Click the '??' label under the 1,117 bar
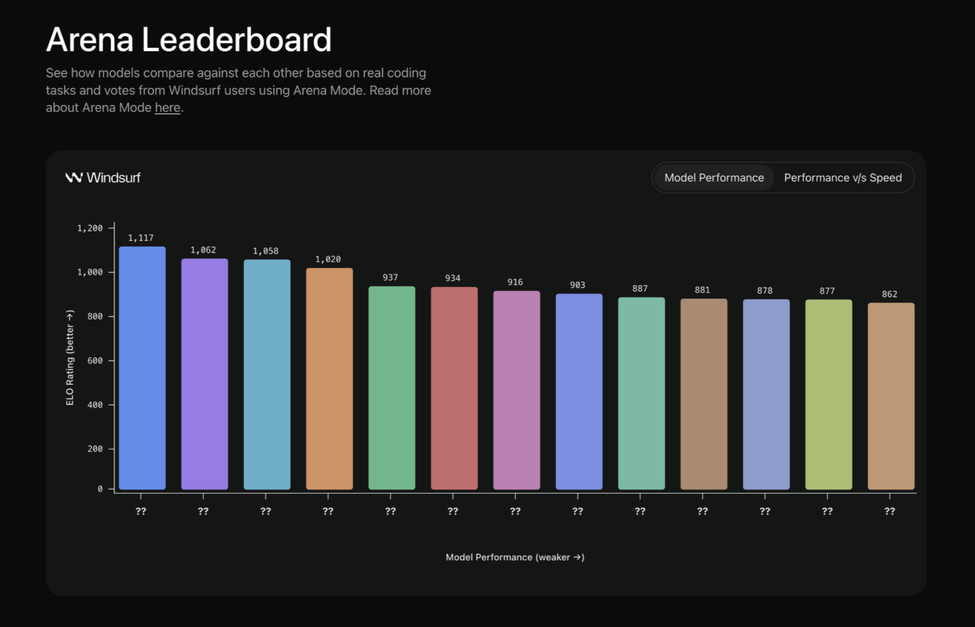The width and height of the screenshot is (975, 627). (141, 511)
